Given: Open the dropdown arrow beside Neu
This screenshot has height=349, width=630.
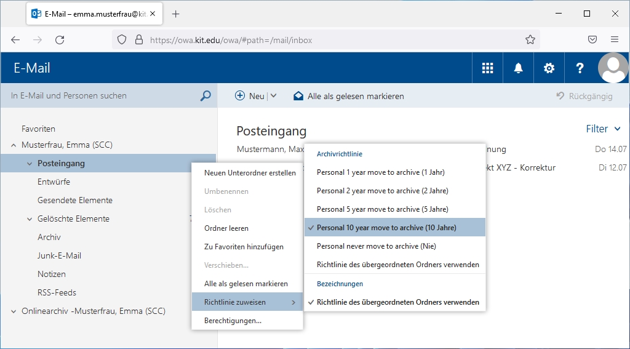Looking at the screenshot, I should [x=273, y=96].
